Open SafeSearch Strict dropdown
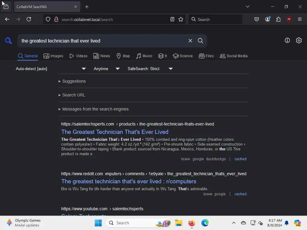This screenshot has height=230, width=307. click(150, 69)
